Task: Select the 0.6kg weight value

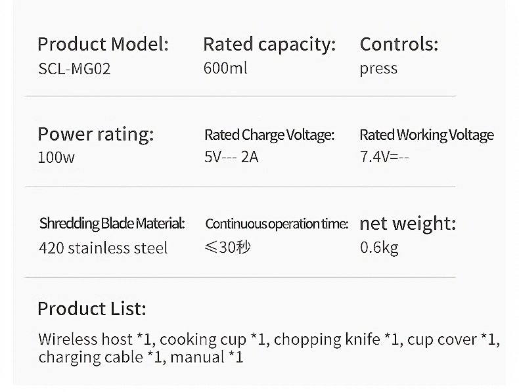Action: tap(379, 248)
